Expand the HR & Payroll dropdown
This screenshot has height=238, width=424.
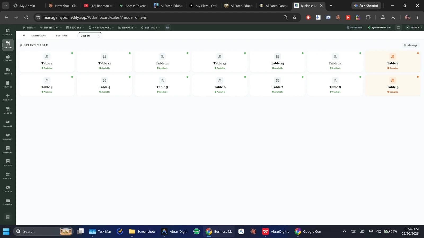pos(101,28)
